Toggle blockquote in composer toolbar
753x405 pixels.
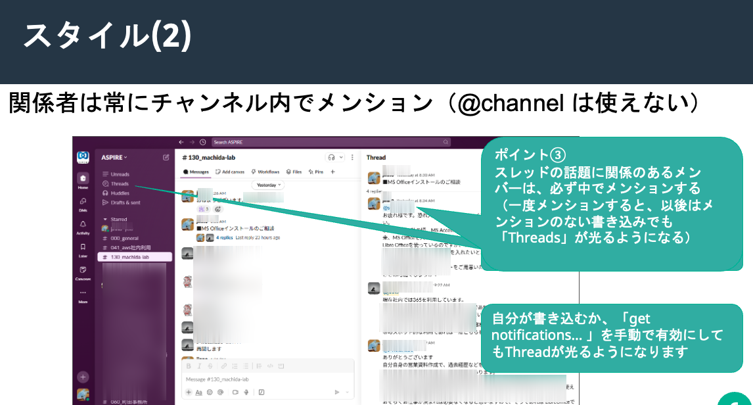pos(259,366)
